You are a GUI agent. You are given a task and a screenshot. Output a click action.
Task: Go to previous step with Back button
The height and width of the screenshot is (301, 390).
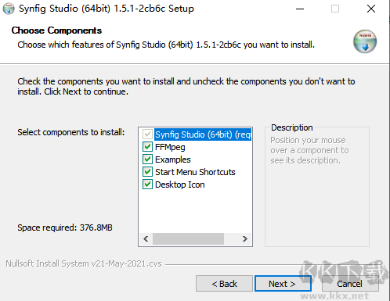click(224, 284)
